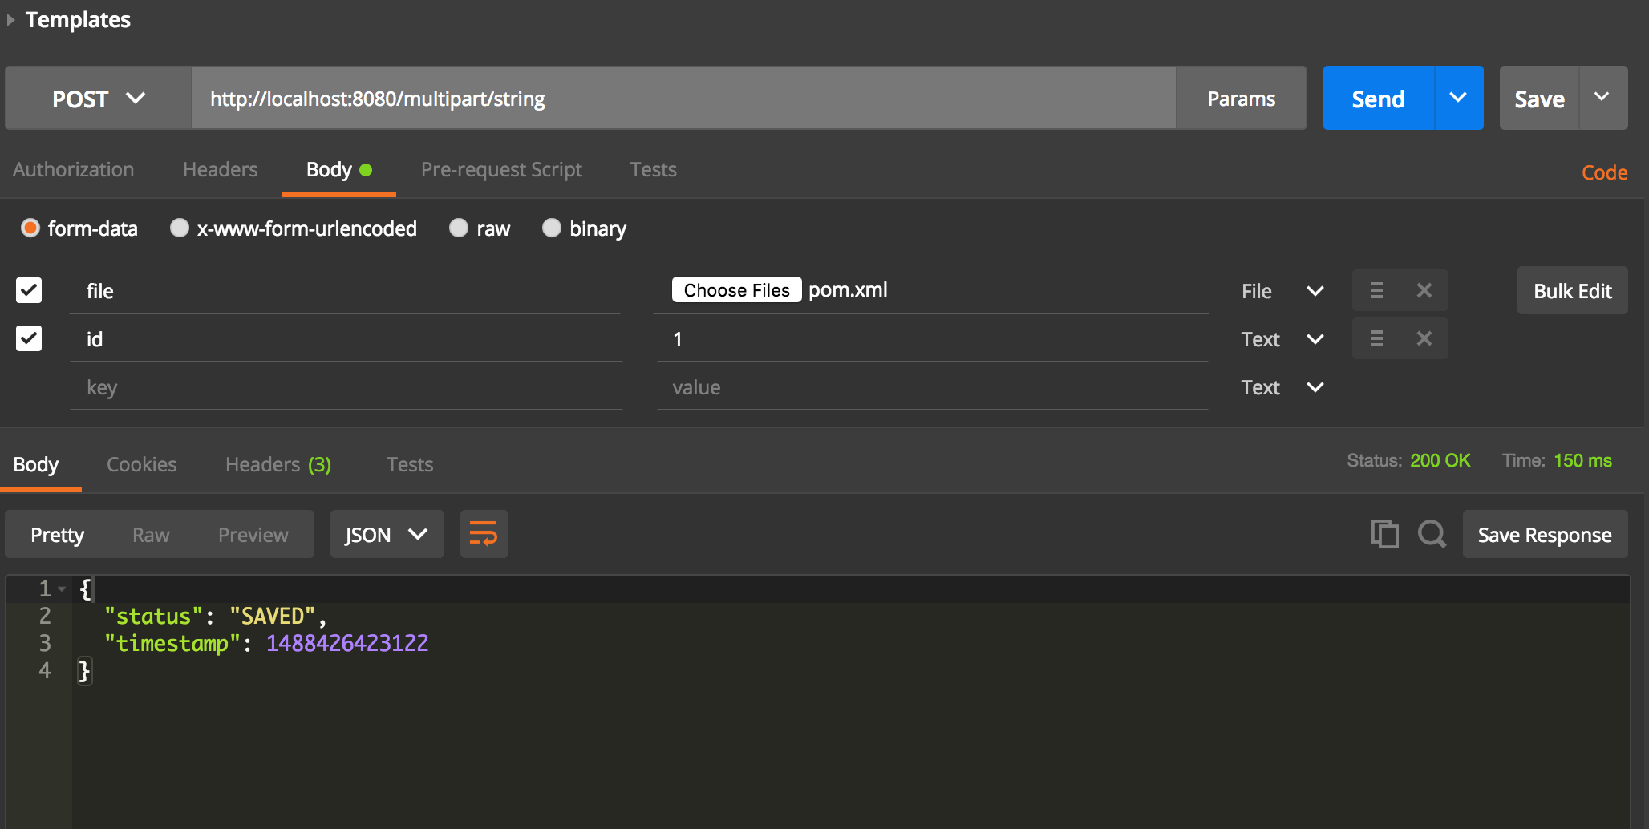The image size is (1649, 829).
Task: Open the JSON response format dropdown
Action: (x=387, y=533)
